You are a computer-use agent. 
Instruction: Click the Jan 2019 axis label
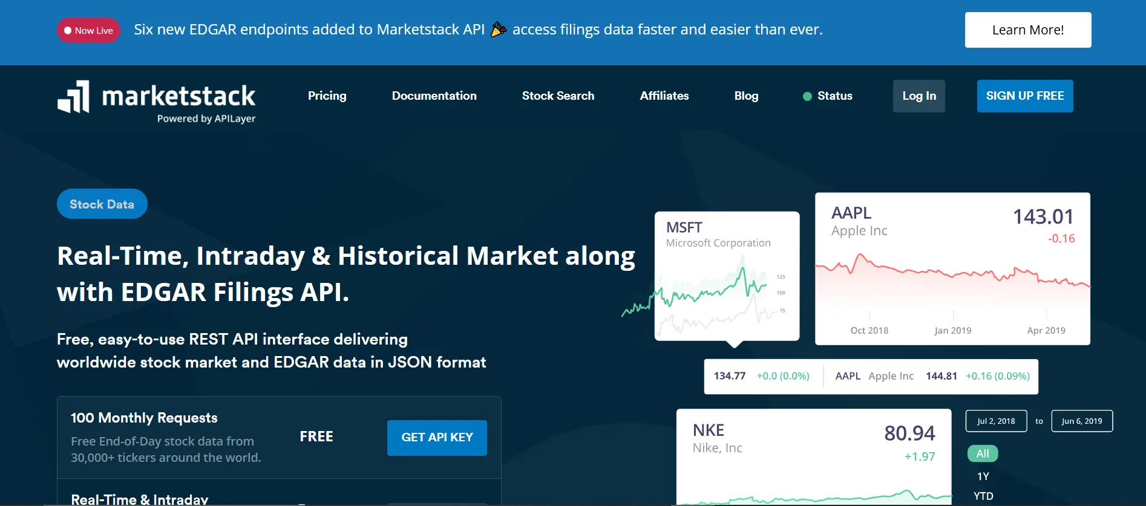point(952,331)
